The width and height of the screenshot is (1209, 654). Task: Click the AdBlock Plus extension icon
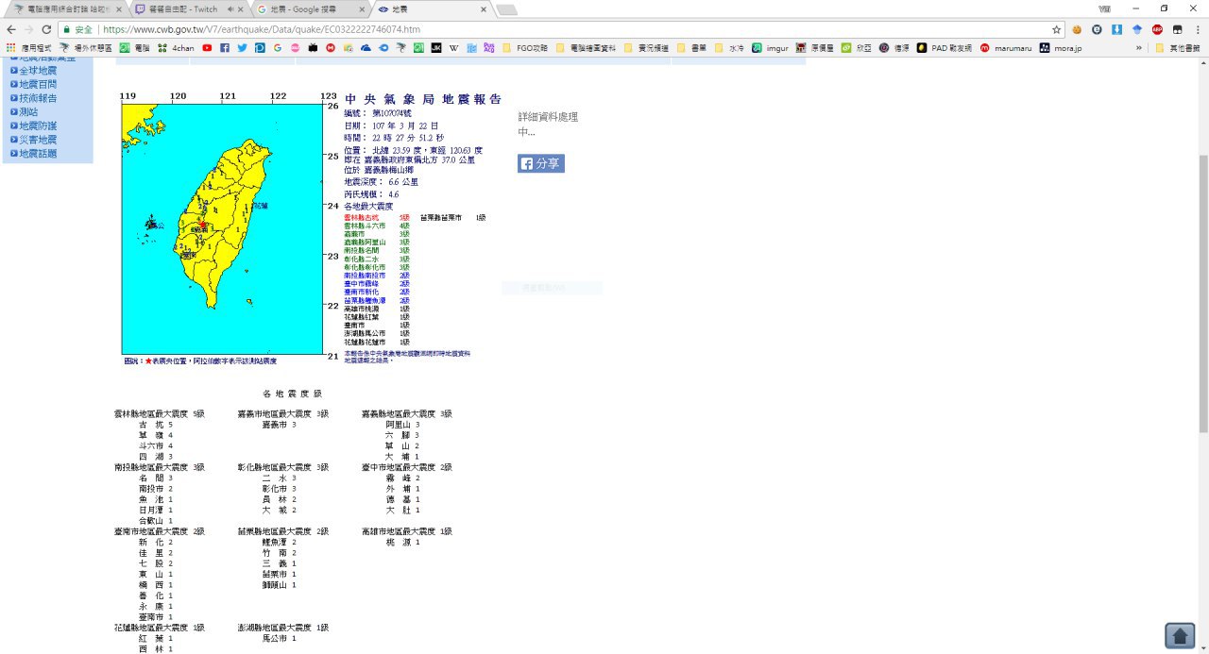coord(1157,29)
